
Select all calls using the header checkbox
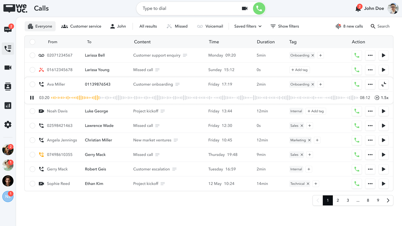(x=32, y=42)
